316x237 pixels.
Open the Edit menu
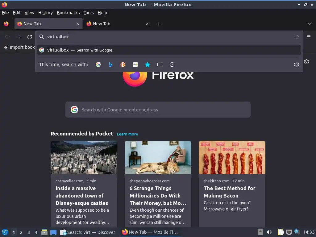click(x=17, y=13)
